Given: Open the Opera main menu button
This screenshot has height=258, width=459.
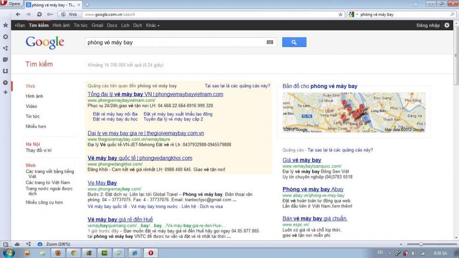Looking at the screenshot, I should 12,4.
